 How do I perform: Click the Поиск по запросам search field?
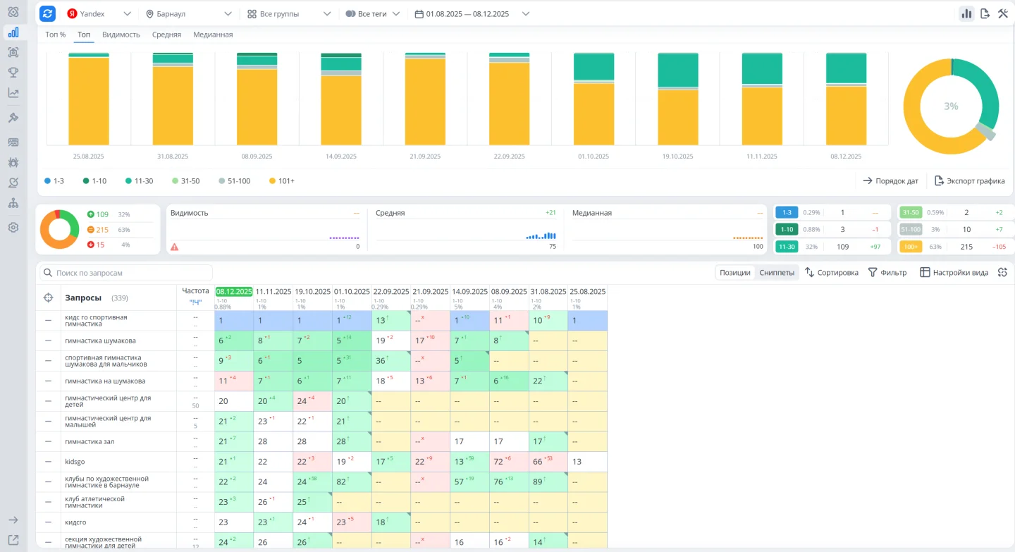click(x=127, y=273)
